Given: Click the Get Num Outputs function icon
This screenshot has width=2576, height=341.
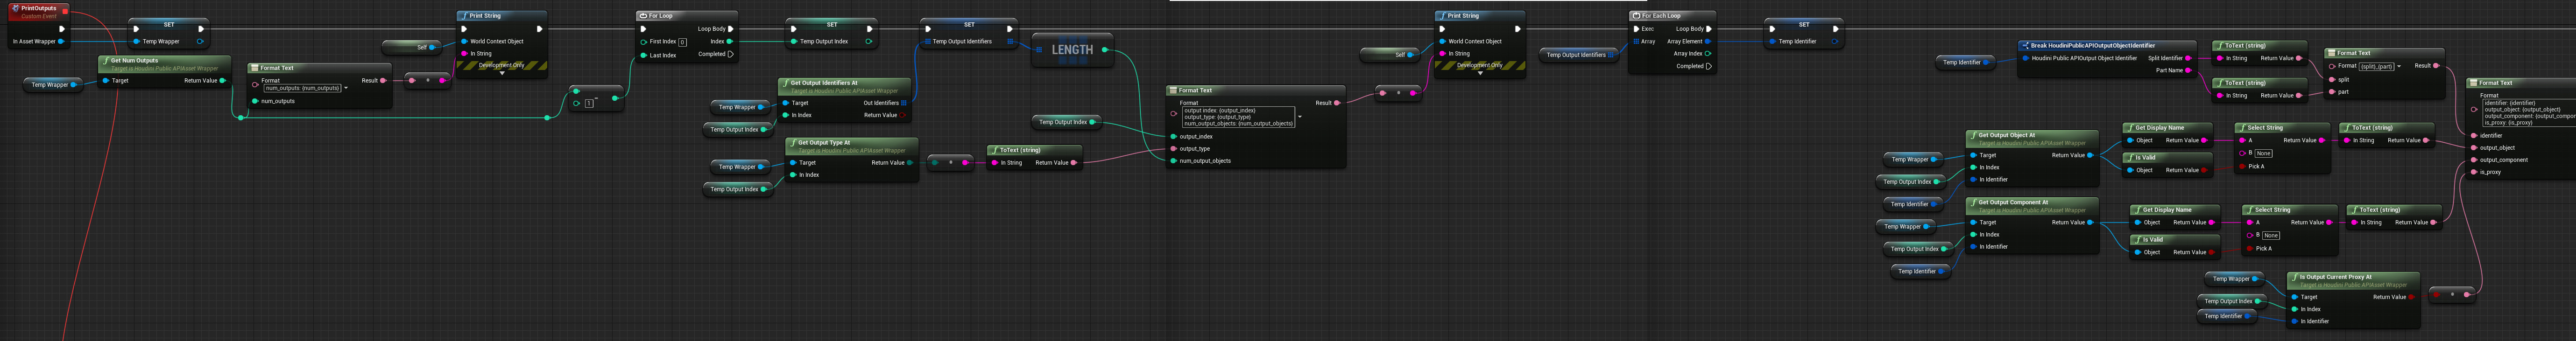Looking at the screenshot, I should tap(105, 60).
